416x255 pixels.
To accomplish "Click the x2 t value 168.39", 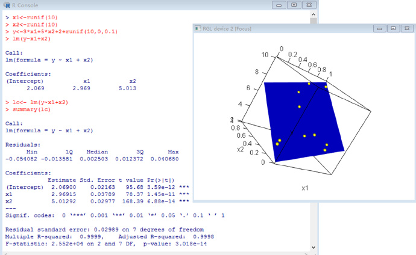I will pyautogui.click(x=133, y=201).
